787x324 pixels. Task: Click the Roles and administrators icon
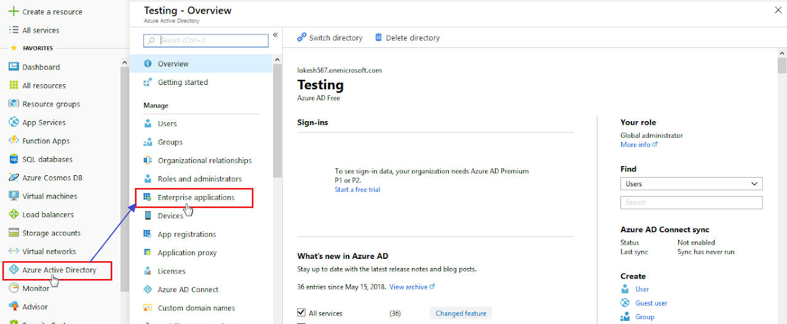point(148,179)
